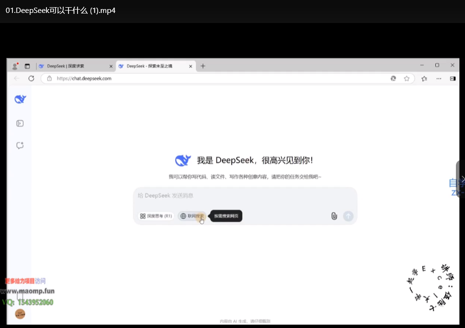This screenshot has width=465, height=328.
Task: Click the address bar refresh/sync icon
Action: (x=393, y=79)
